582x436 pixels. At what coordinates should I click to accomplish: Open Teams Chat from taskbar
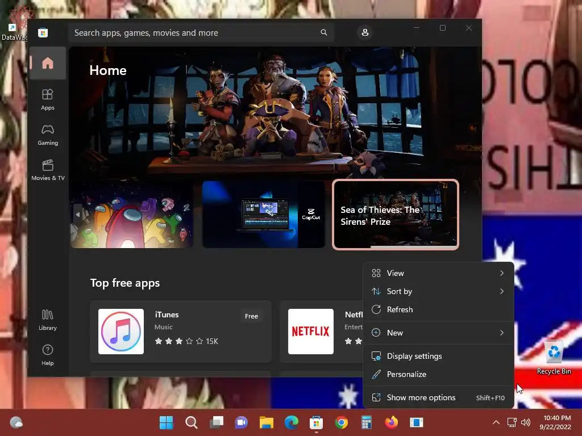point(241,422)
